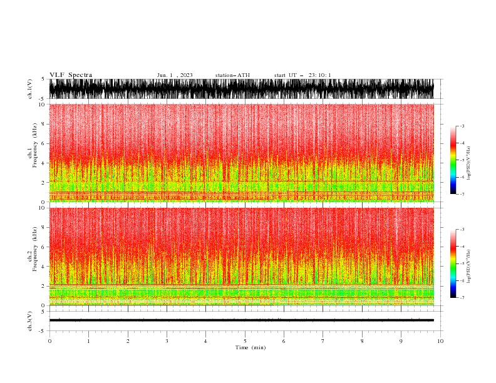The height and width of the screenshot is (383, 496).
Task: Click the ch.2 spectrogram color scale bar
Action: coord(453,263)
